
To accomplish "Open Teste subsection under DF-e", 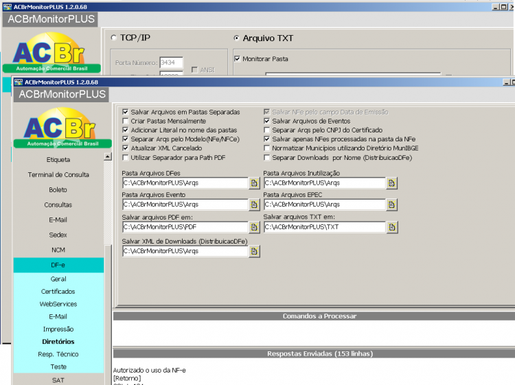I will tap(58, 366).
